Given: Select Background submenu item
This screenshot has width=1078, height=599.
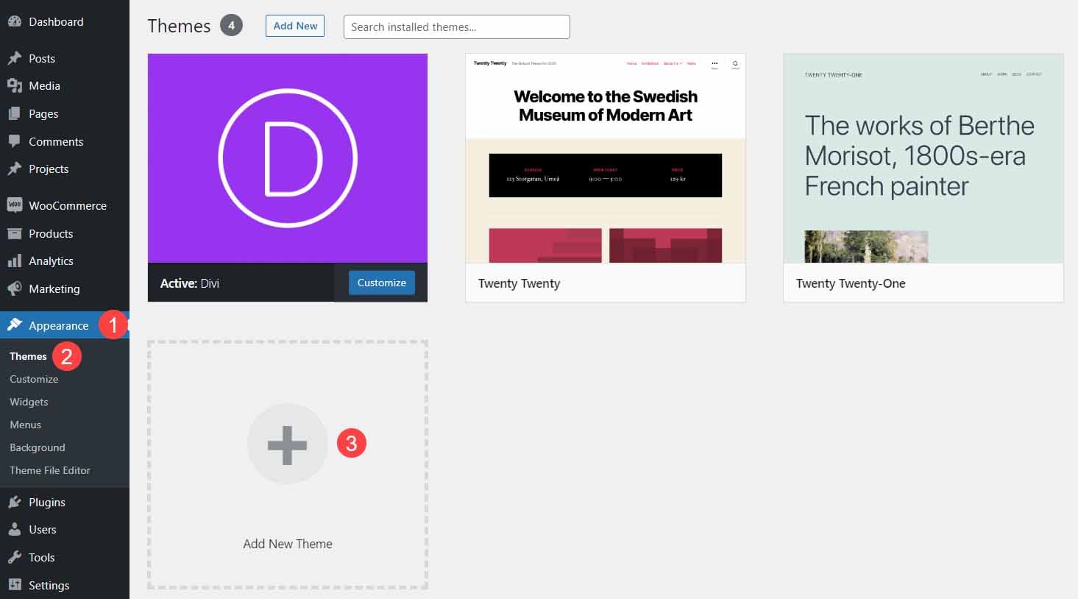Looking at the screenshot, I should (38, 447).
